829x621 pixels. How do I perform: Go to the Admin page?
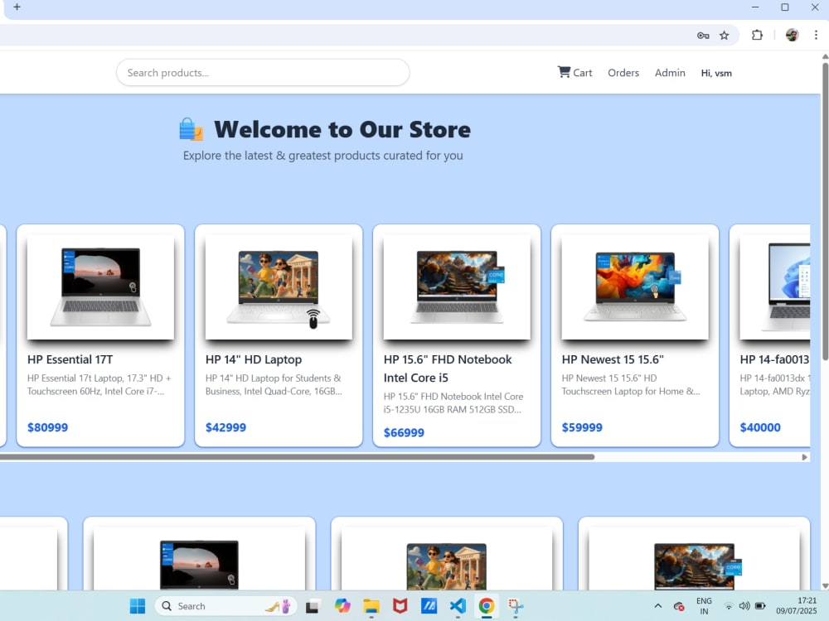[670, 73]
